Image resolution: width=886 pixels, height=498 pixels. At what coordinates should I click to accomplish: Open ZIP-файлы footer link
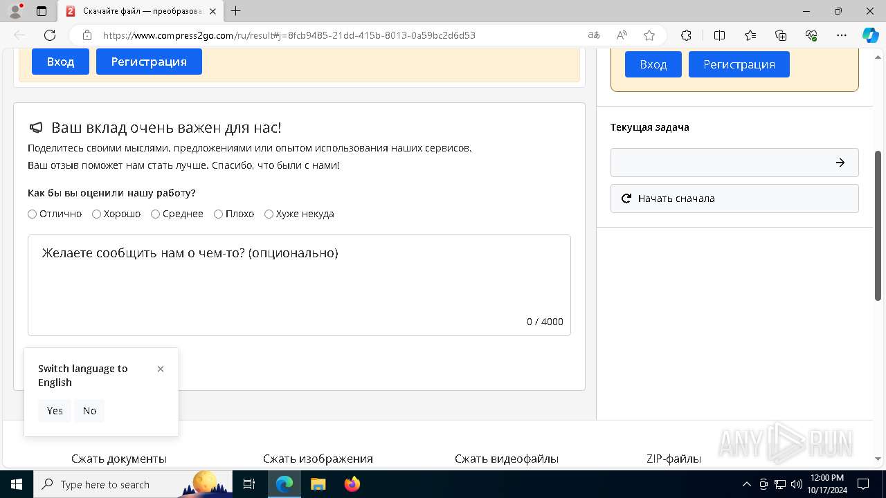click(673, 459)
